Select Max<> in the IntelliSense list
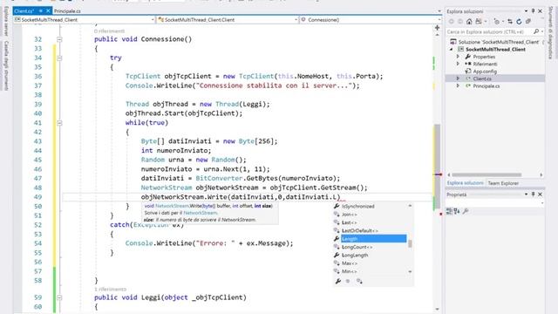 coord(350,263)
